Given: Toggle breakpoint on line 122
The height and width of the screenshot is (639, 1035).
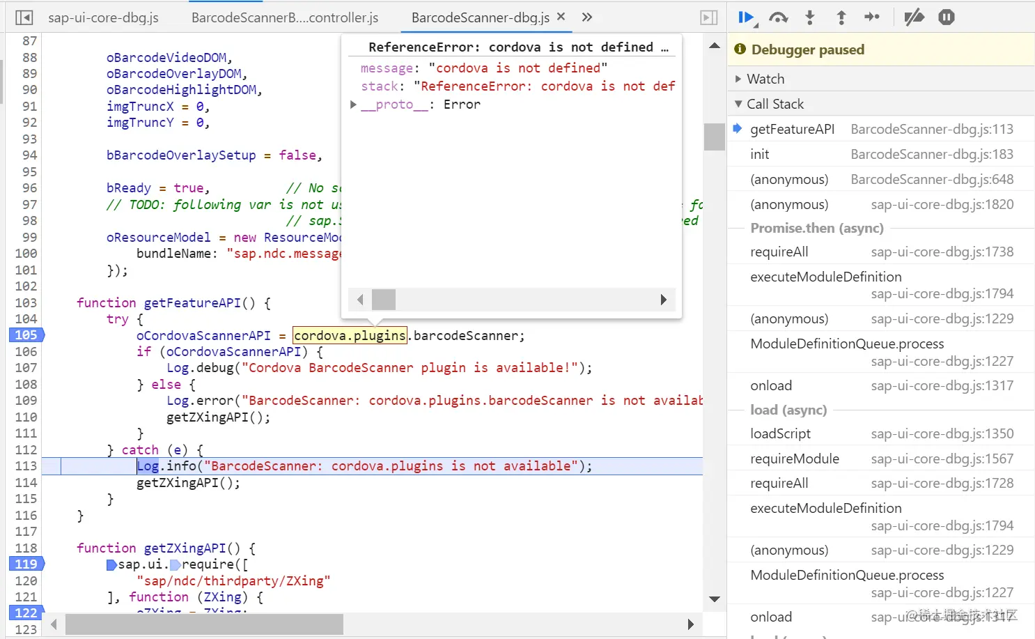Looking at the screenshot, I should pos(26,613).
